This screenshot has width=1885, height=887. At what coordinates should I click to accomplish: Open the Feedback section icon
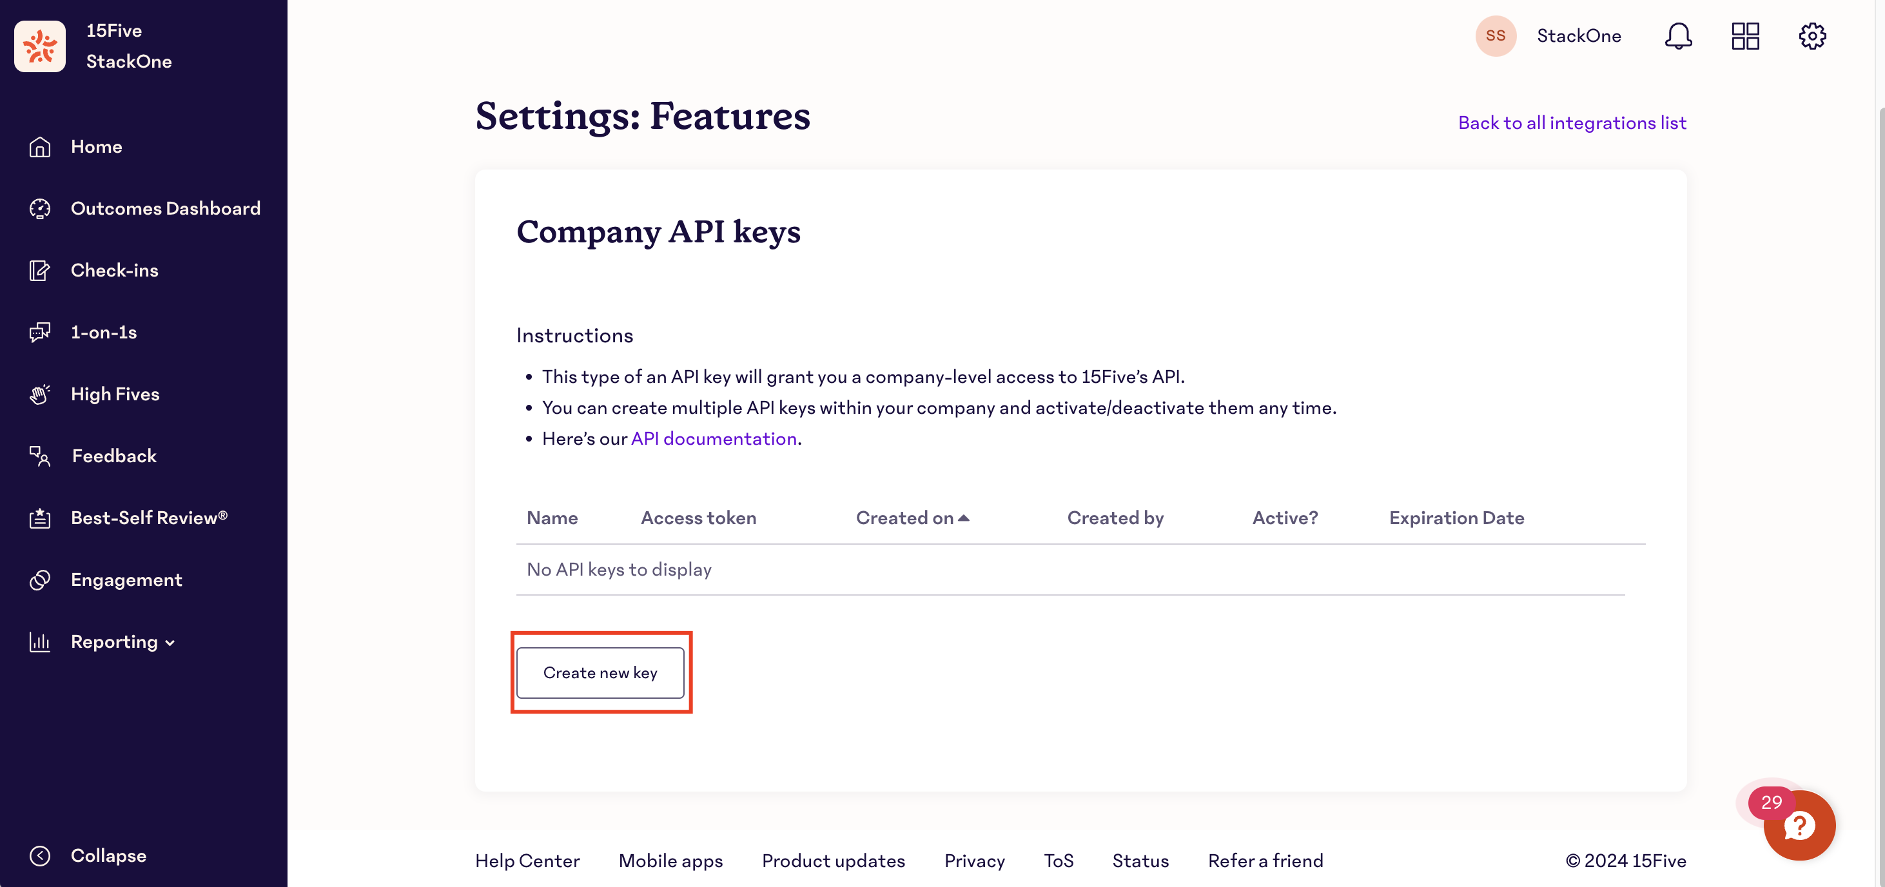(x=39, y=455)
